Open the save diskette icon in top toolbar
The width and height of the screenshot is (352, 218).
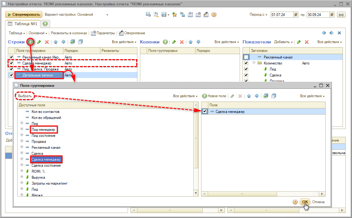(x=164, y=15)
